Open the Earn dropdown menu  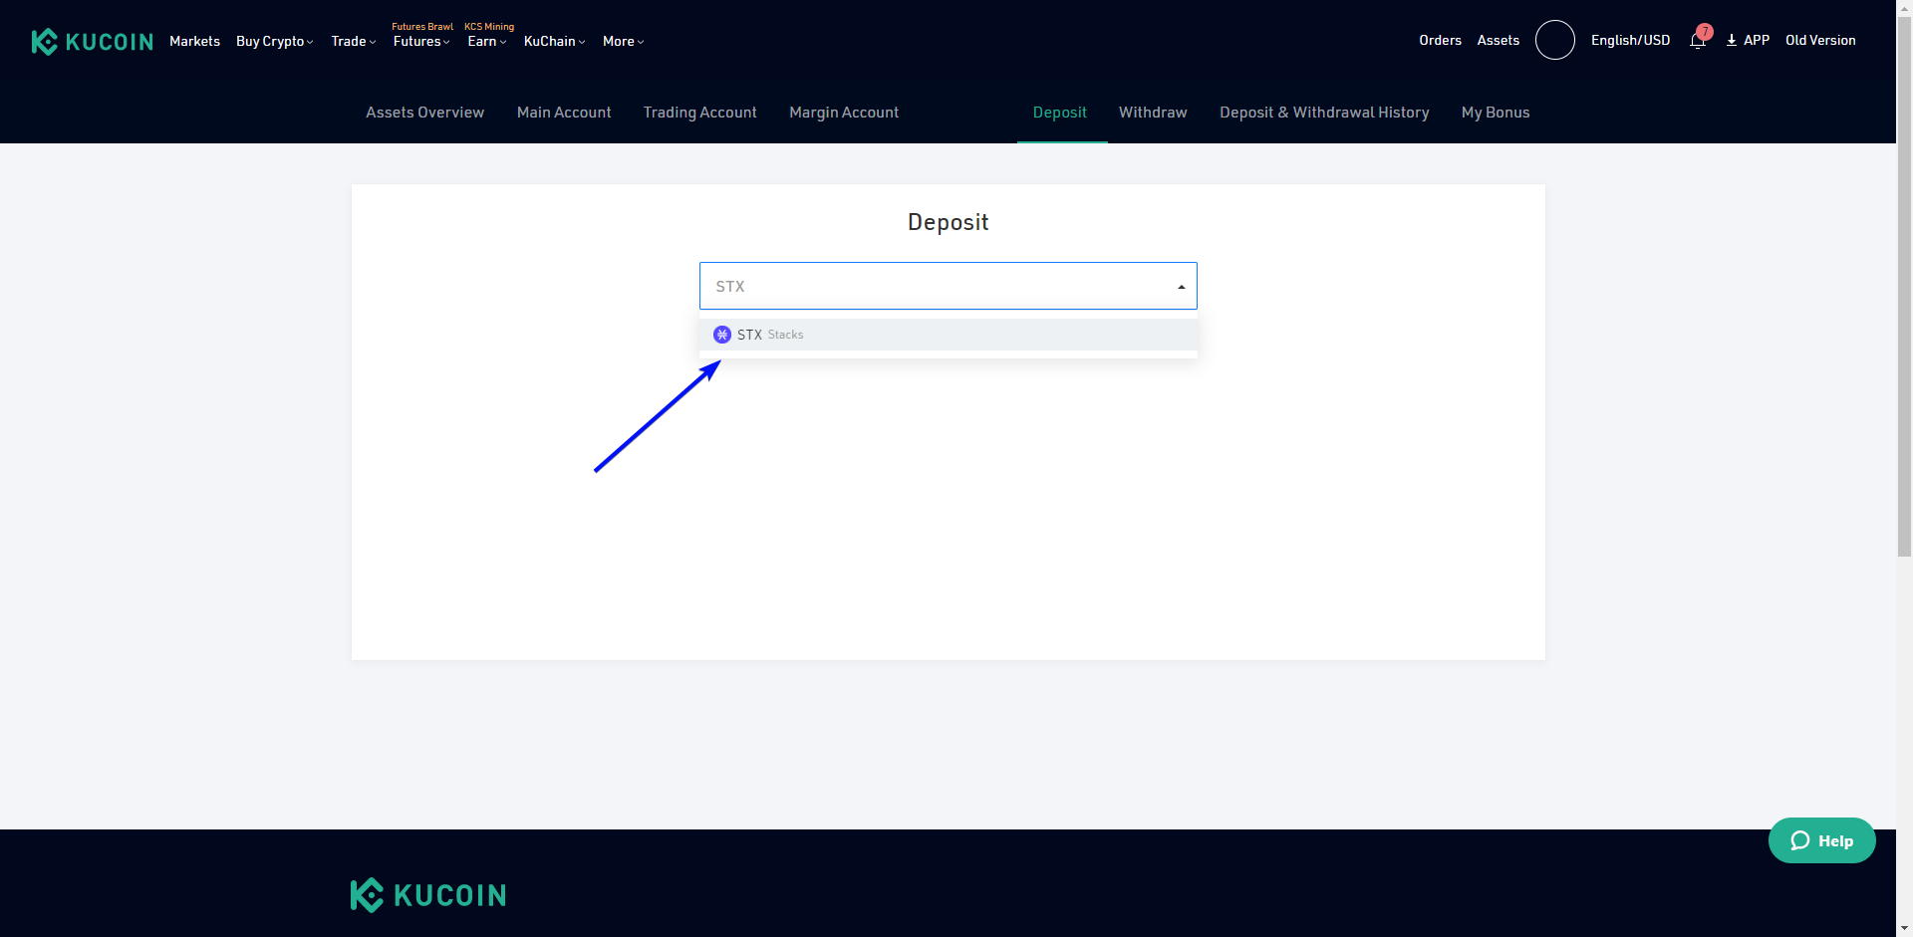[486, 42]
